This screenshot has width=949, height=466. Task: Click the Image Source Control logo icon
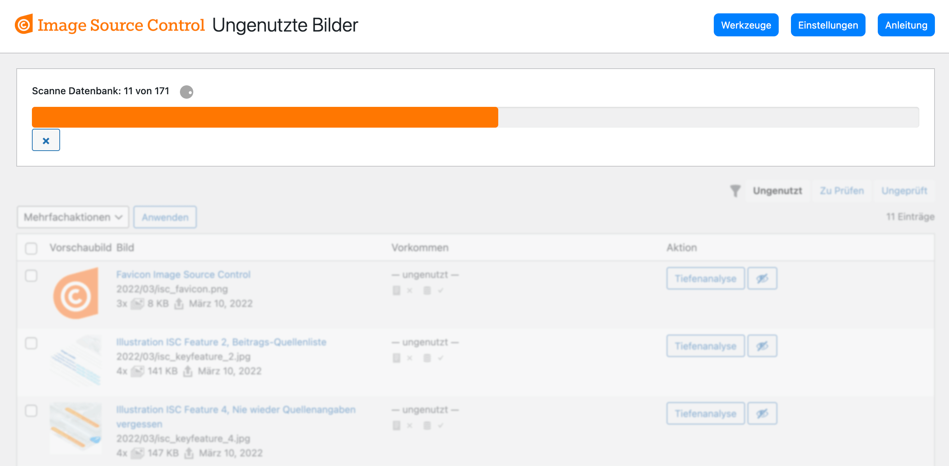click(x=24, y=24)
